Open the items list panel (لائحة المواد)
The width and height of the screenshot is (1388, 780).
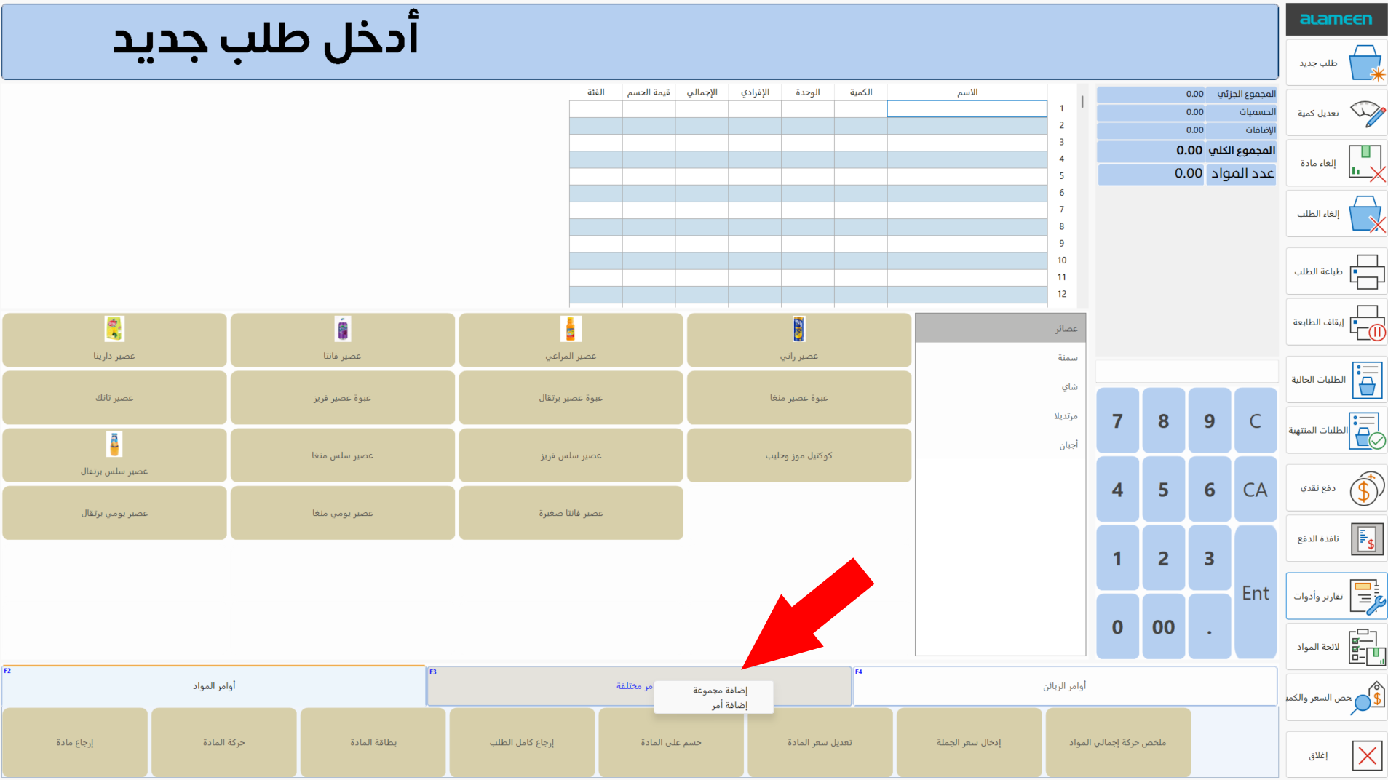point(1336,646)
